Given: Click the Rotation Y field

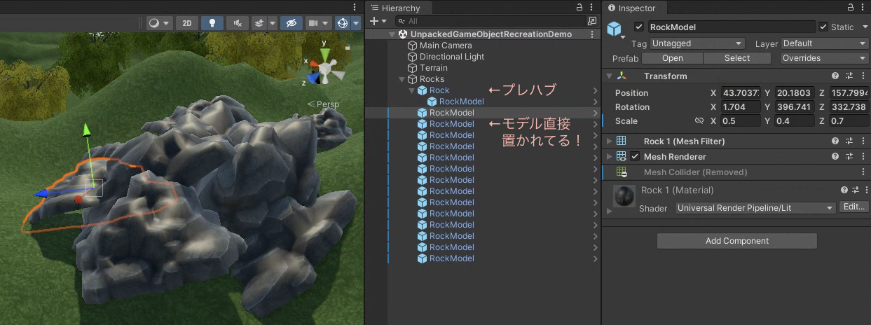Looking at the screenshot, I should pos(795,107).
